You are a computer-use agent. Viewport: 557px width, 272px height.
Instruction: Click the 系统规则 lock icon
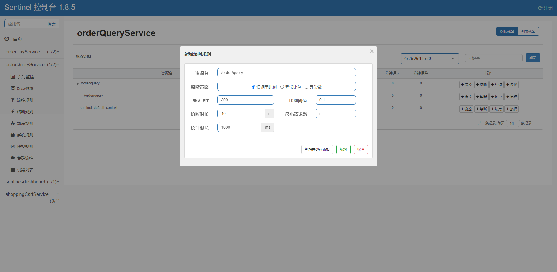tap(13, 135)
